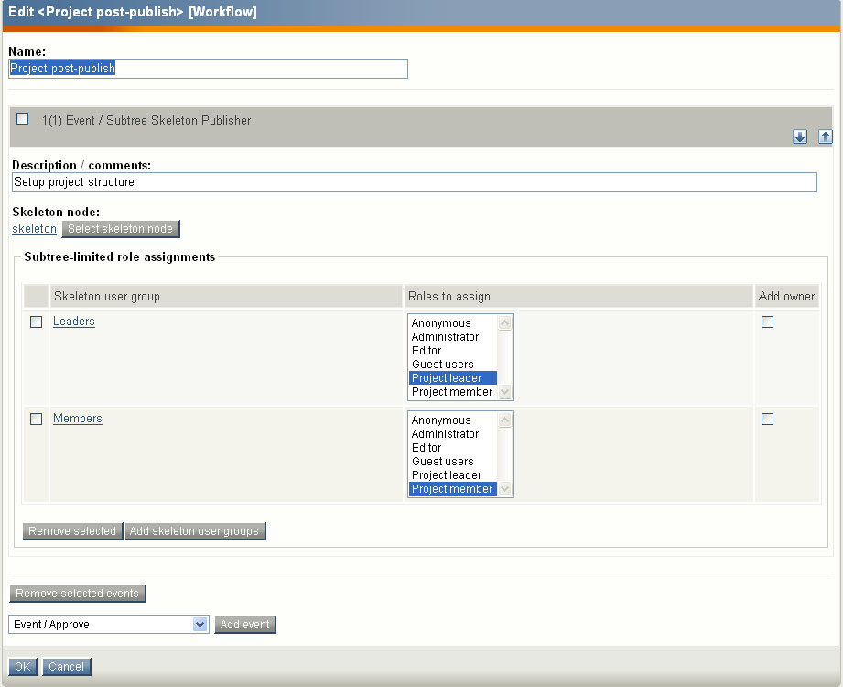This screenshot has height=687, width=843.
Task: Enable Add owner for Members row
Action: [767, 420]
